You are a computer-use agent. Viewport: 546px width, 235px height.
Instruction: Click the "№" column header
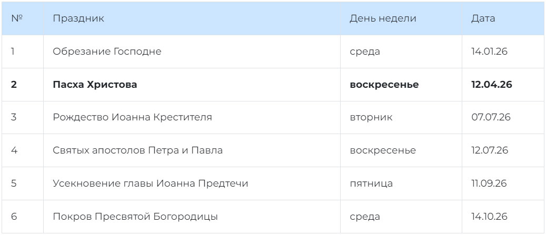click(17, 18)
